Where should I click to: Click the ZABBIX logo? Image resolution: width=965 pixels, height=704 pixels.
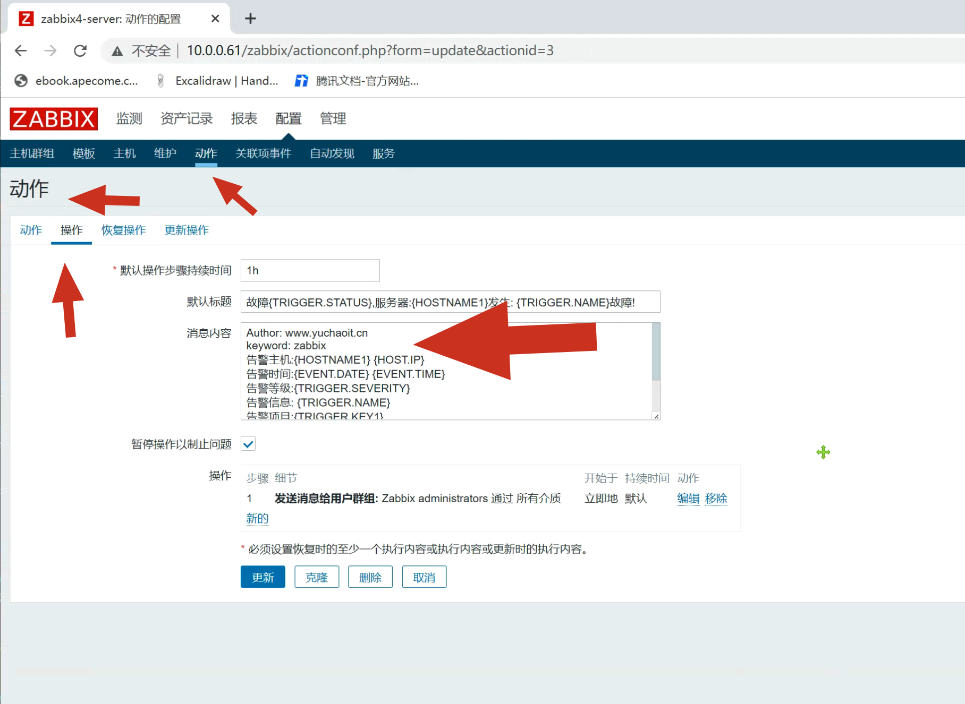pos(54,119)
